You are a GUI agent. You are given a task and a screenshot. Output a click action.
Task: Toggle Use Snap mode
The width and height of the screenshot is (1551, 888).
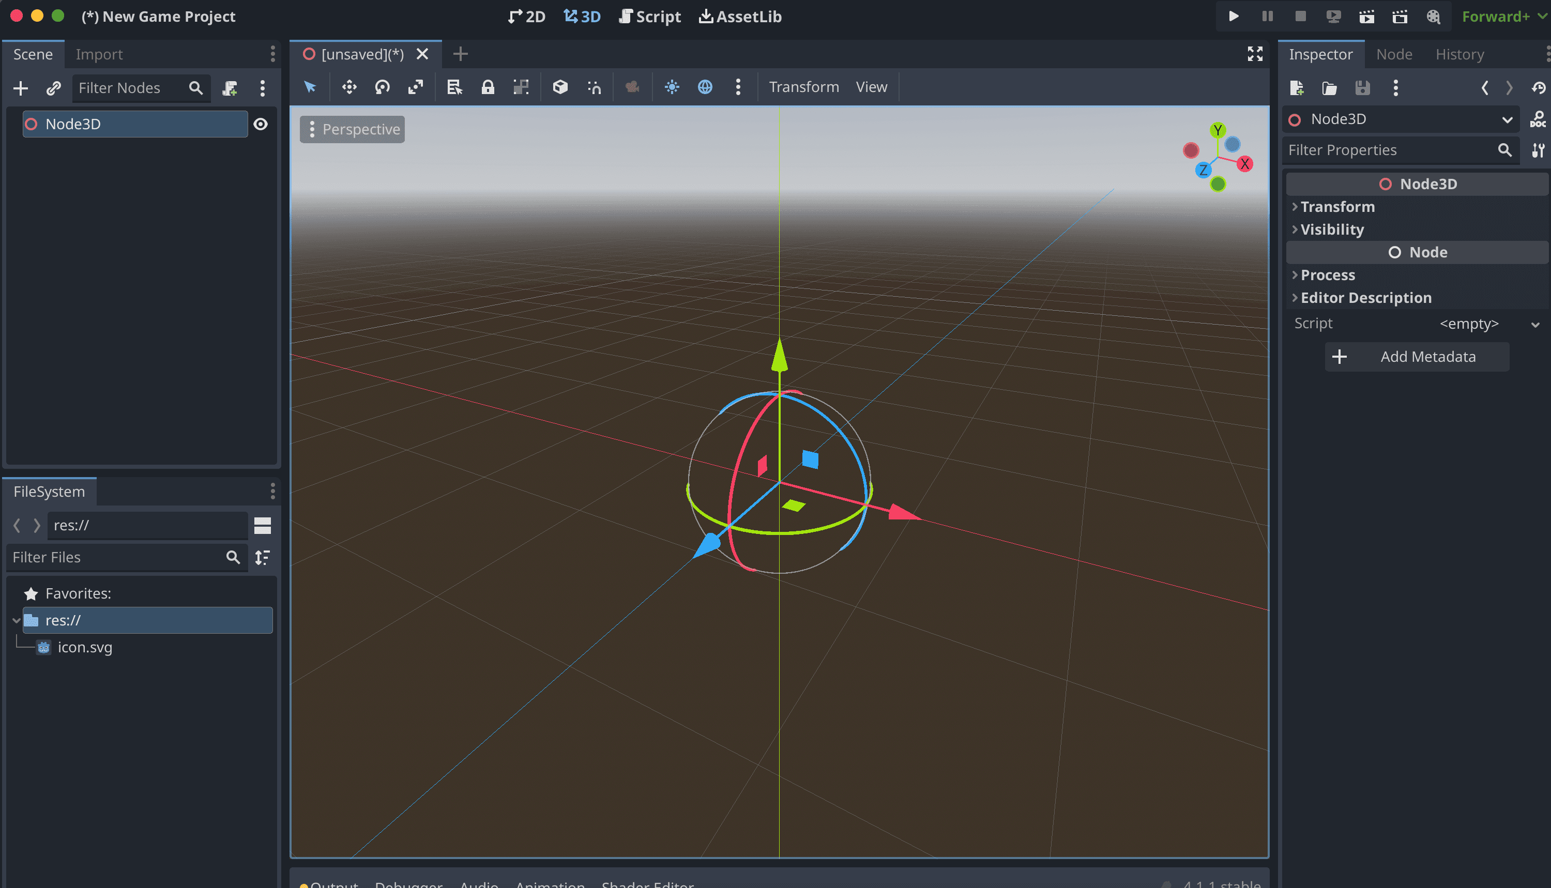pyautogui.click(x=594, y=87)
